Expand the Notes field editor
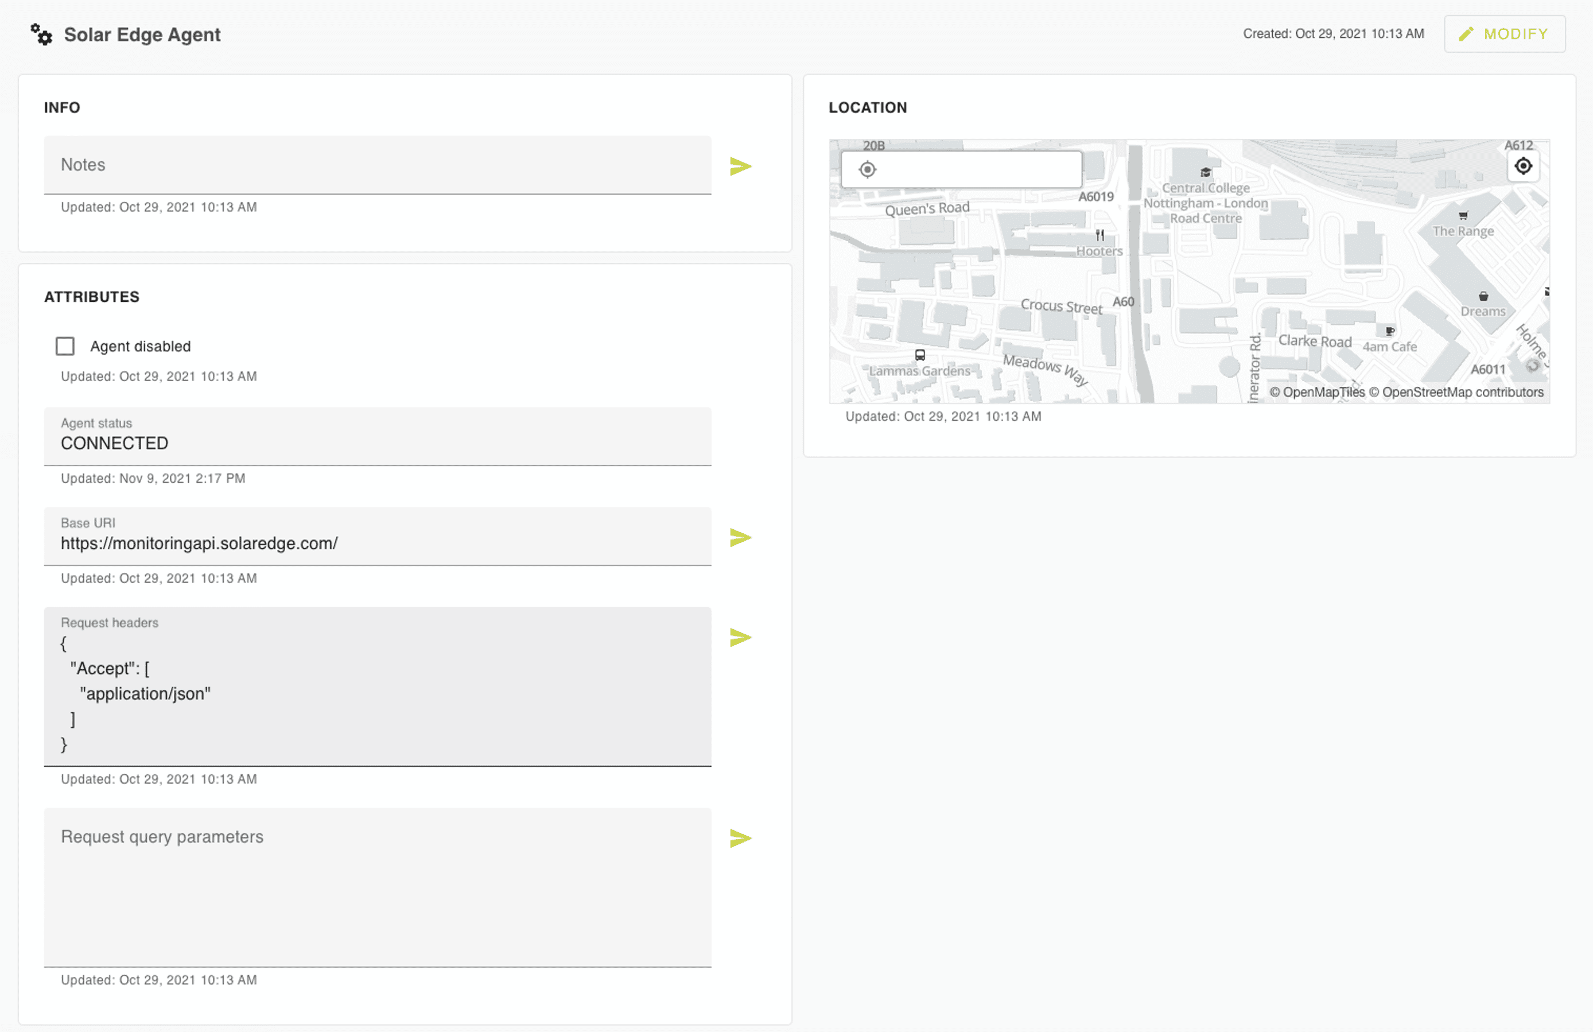 pyautogui.click(x=740, y=165)
